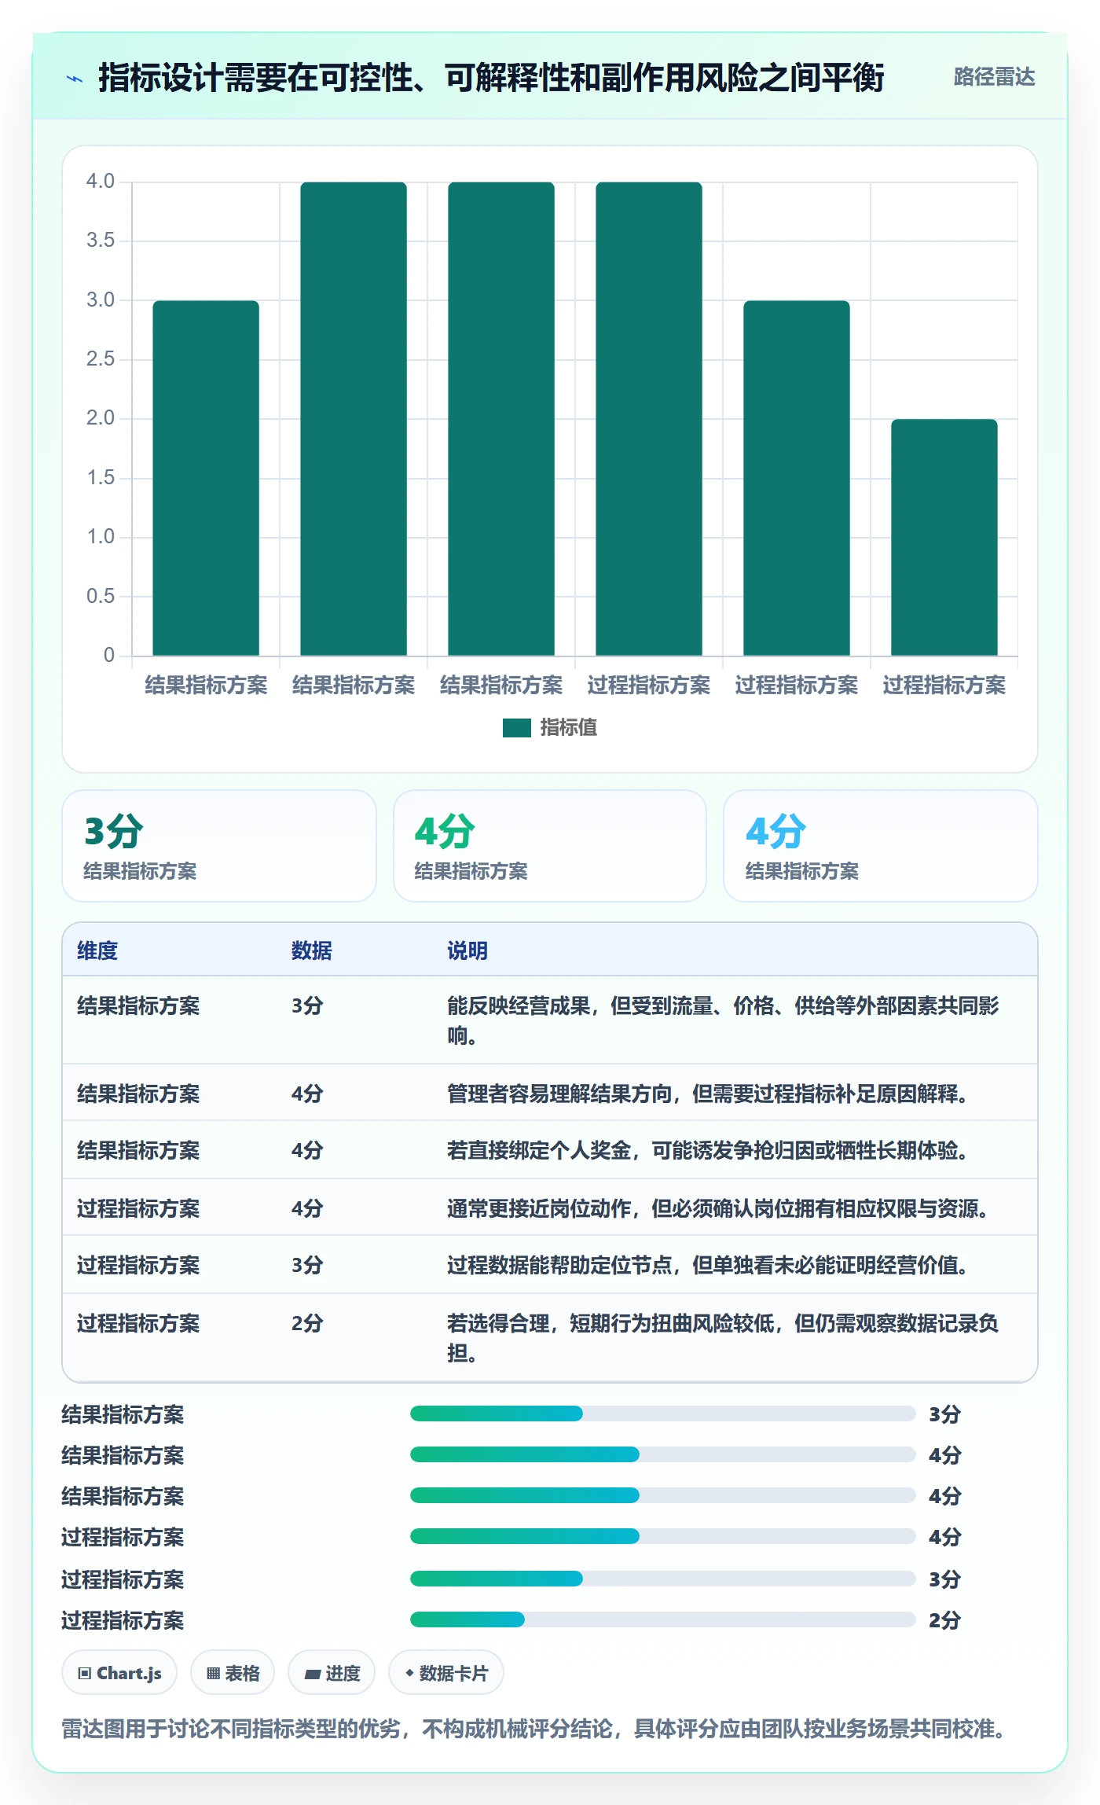Click the 结果指标方案 chart bar at 3.0
Screen dimensions: 1100x1805
tap(206, 478)
